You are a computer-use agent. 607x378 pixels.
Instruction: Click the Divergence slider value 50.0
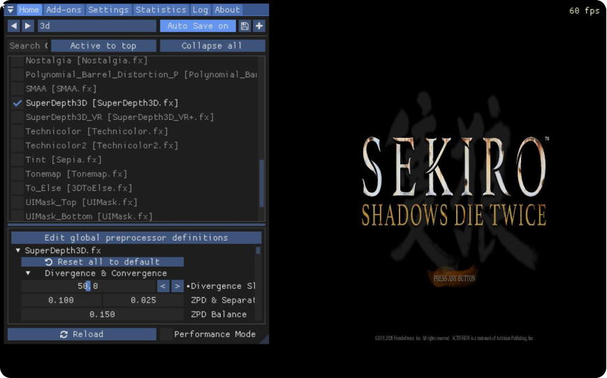click(88, 287)
